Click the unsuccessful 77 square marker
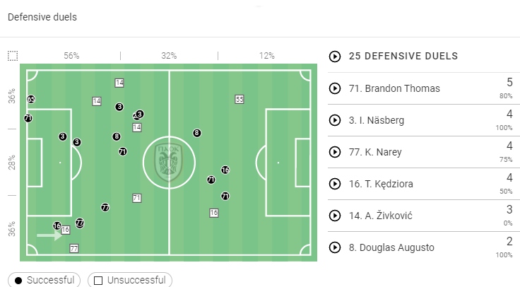Screen dimensions: 520x287 [73, 249]
